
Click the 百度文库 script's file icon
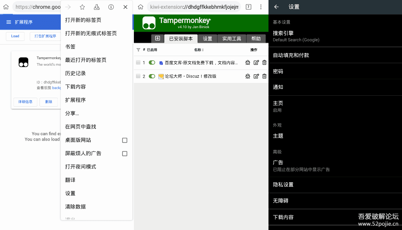[161, 63]
